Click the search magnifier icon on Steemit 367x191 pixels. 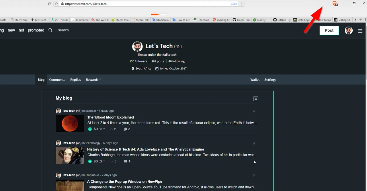click(x=50, y=30)
